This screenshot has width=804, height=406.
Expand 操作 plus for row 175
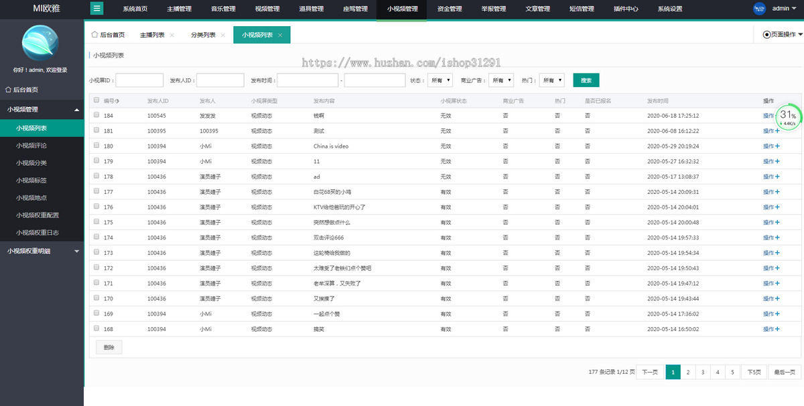(777, 223)
